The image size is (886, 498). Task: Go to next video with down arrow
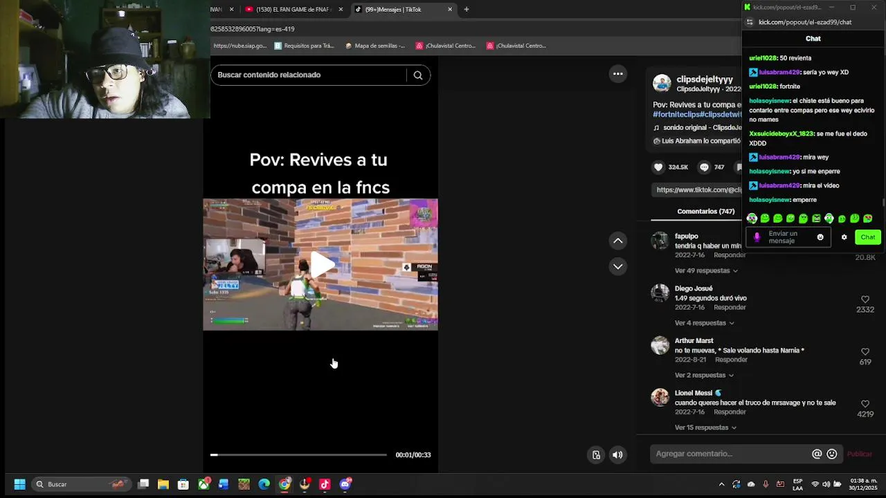click(x=618, y=266)
